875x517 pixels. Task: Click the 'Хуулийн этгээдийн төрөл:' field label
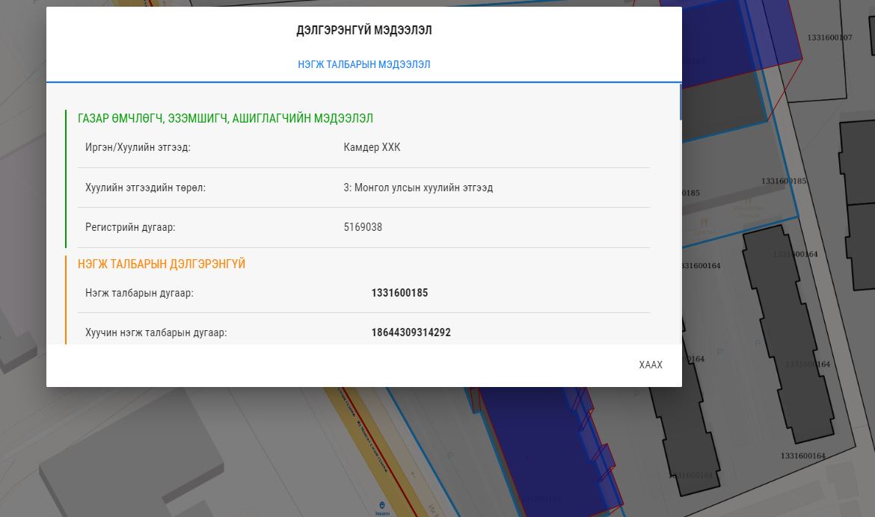[145, 188]
